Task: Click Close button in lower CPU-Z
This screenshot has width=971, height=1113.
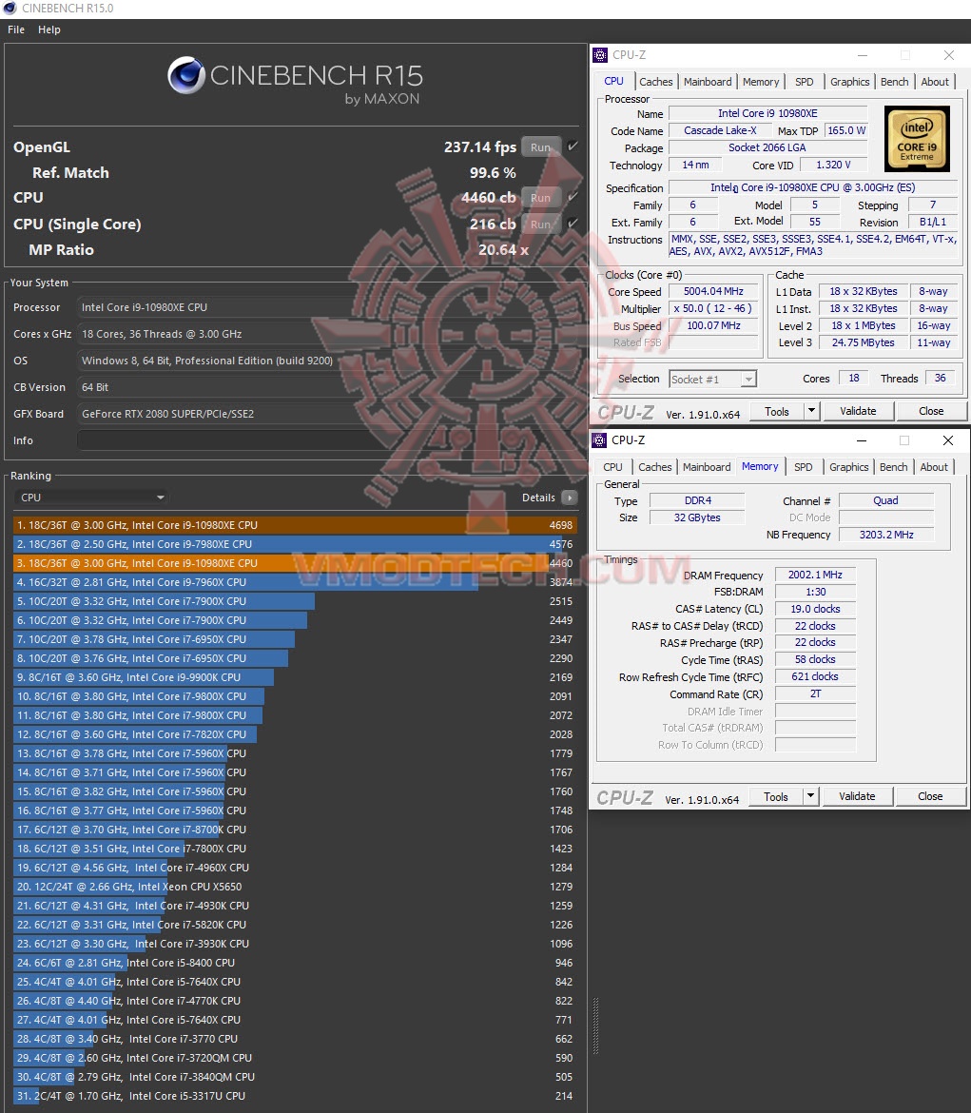Action: [x=930, y=796]
